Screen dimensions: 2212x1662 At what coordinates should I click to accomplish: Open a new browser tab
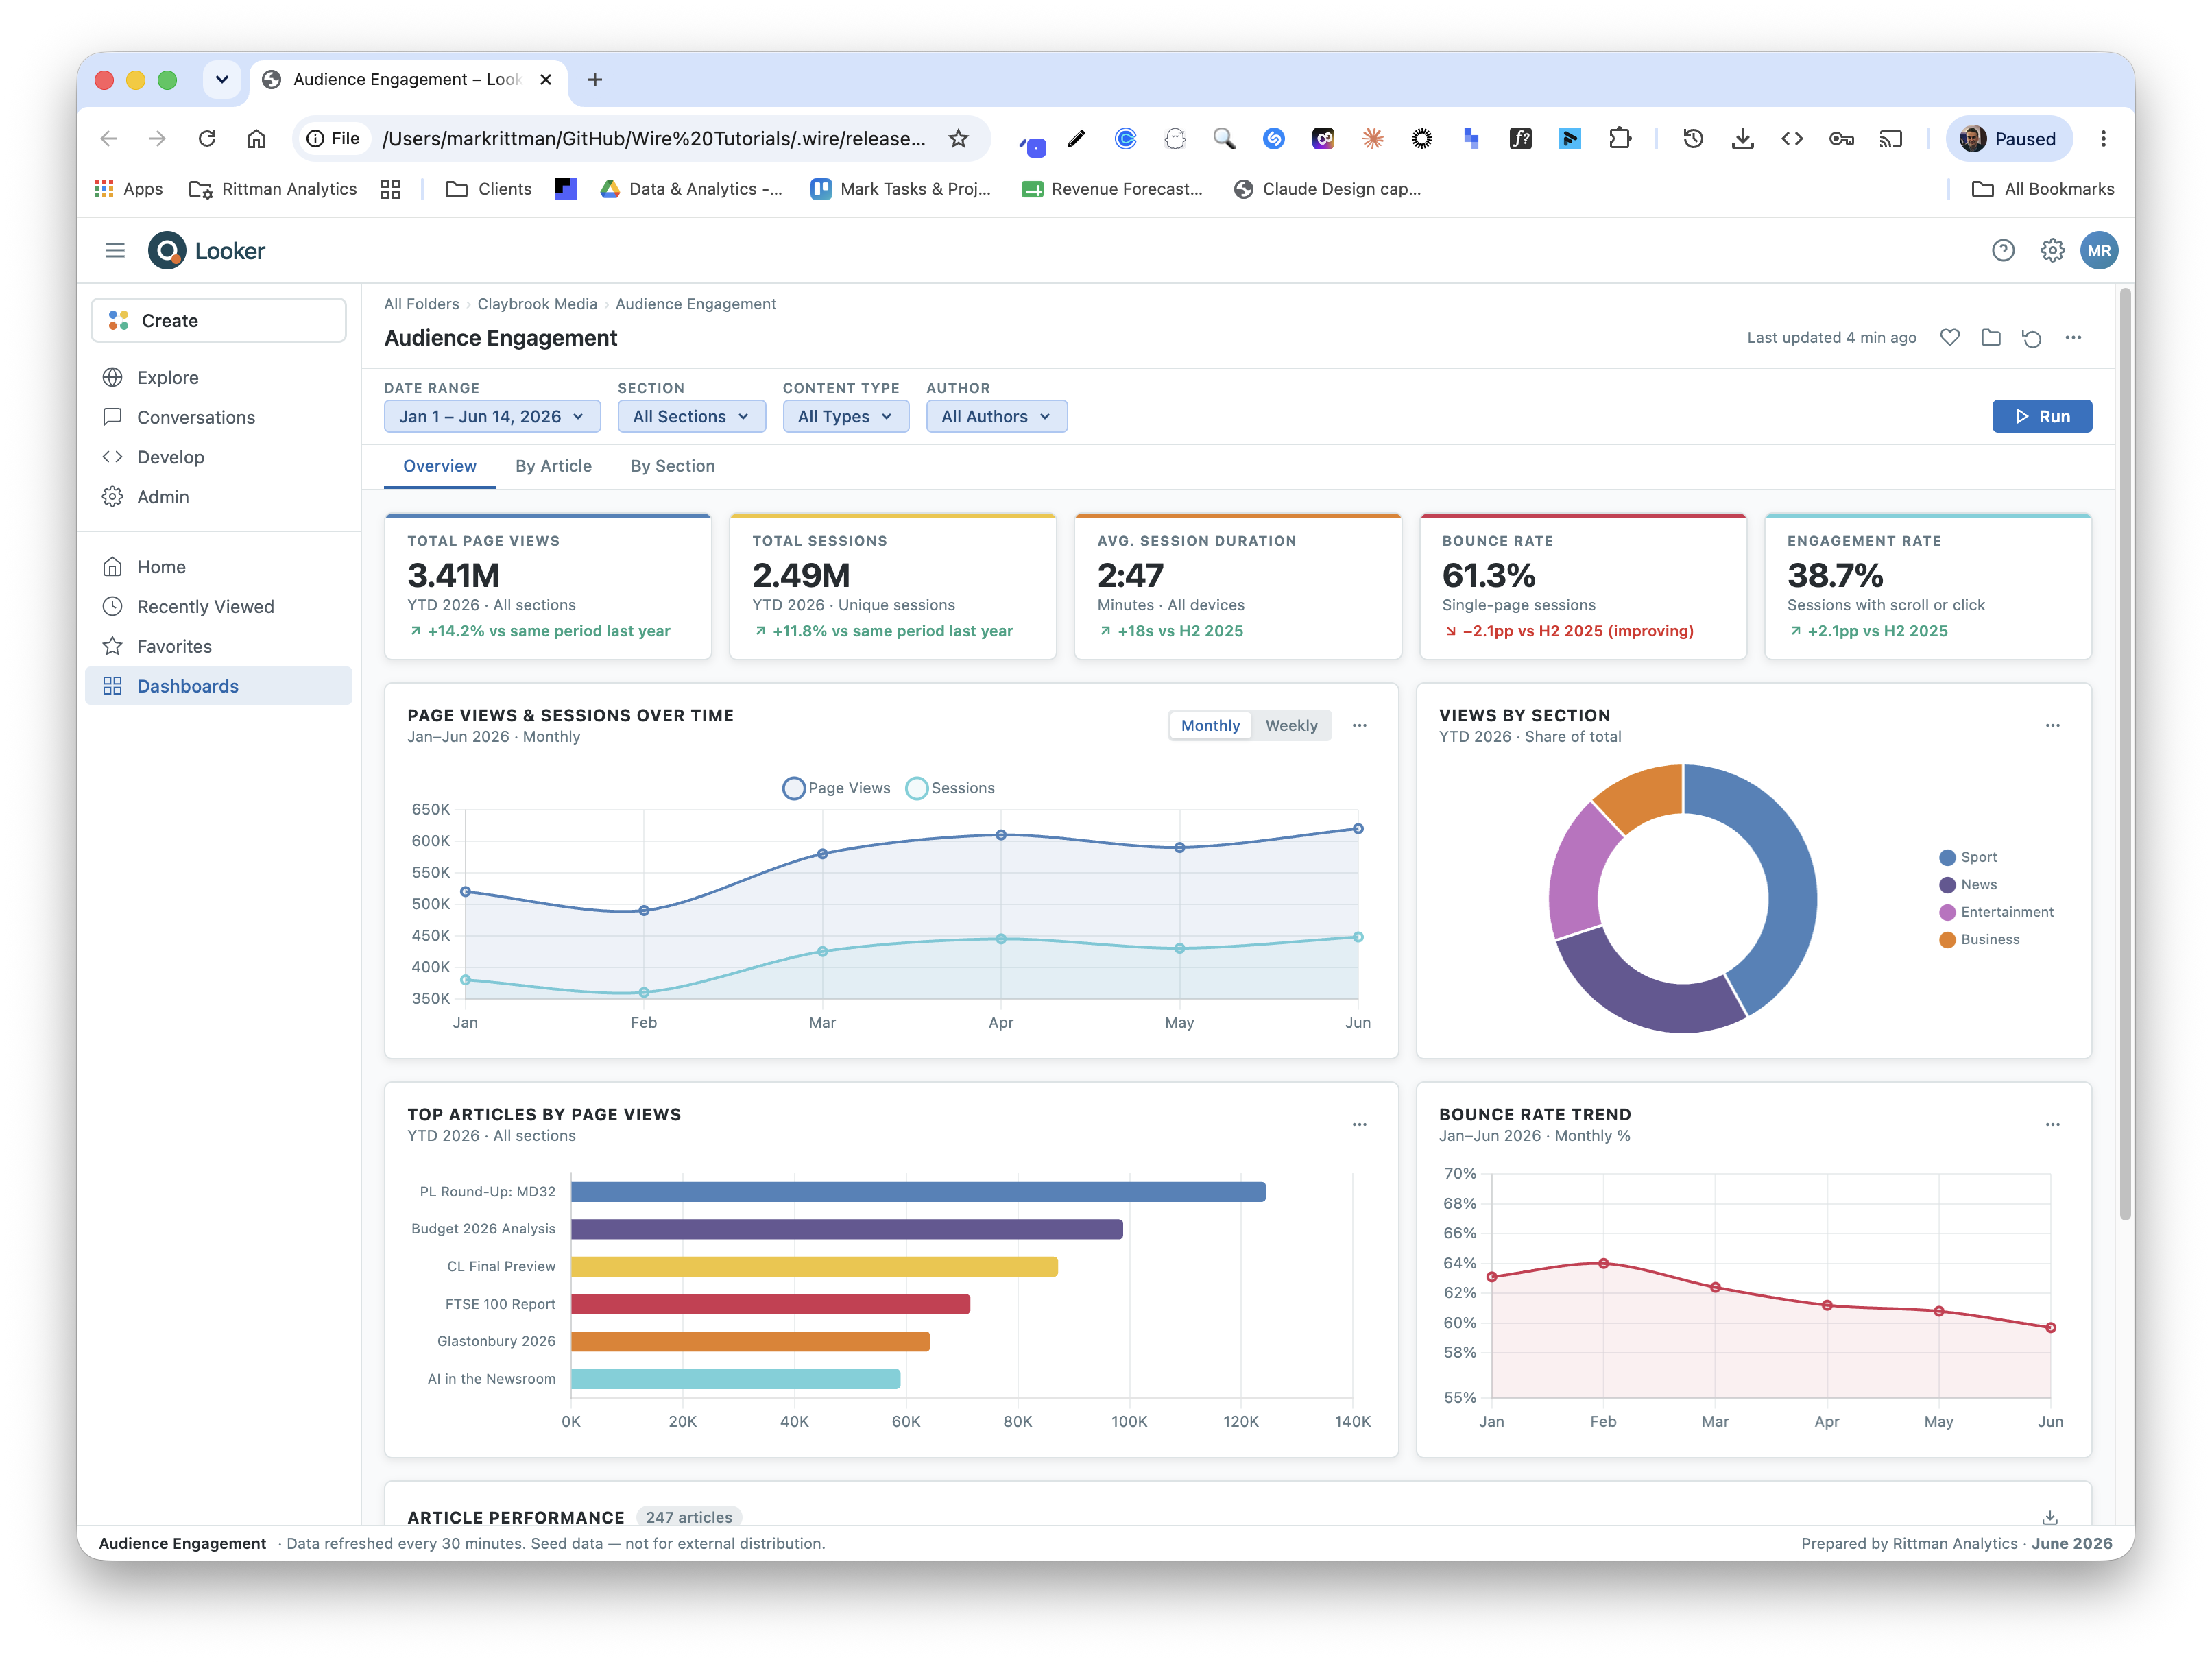[x=595, y=79]
